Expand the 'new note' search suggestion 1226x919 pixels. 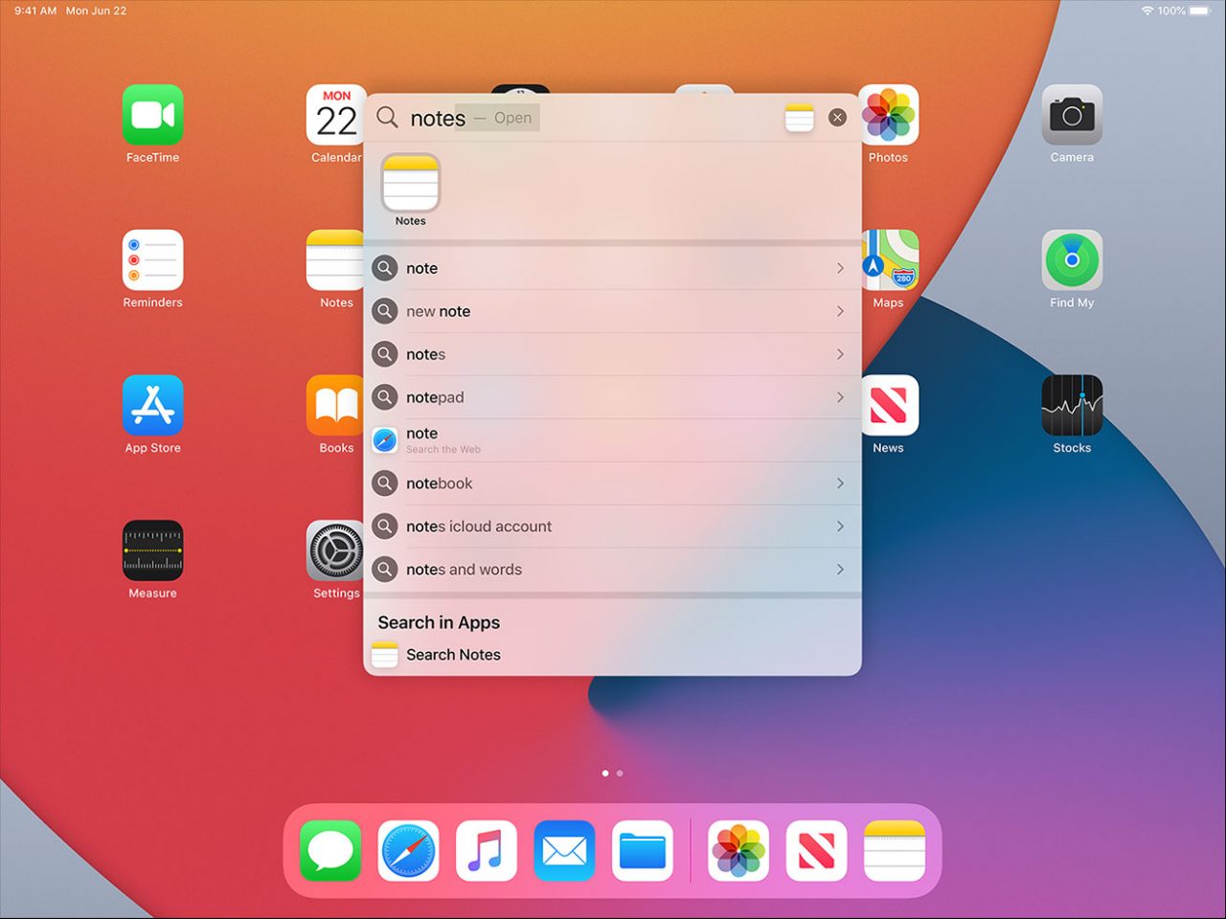(x=613, y=311)
